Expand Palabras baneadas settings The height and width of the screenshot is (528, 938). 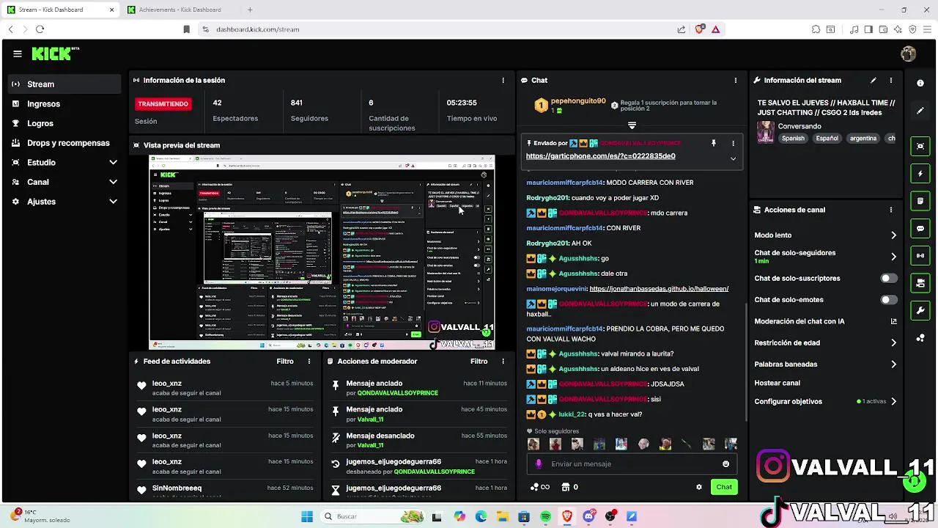tap(893, 364)
